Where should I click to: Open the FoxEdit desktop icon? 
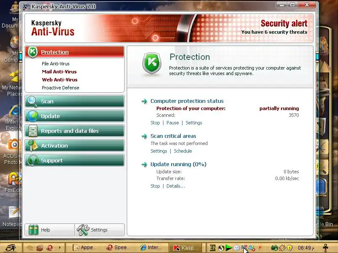coord(14,182)
